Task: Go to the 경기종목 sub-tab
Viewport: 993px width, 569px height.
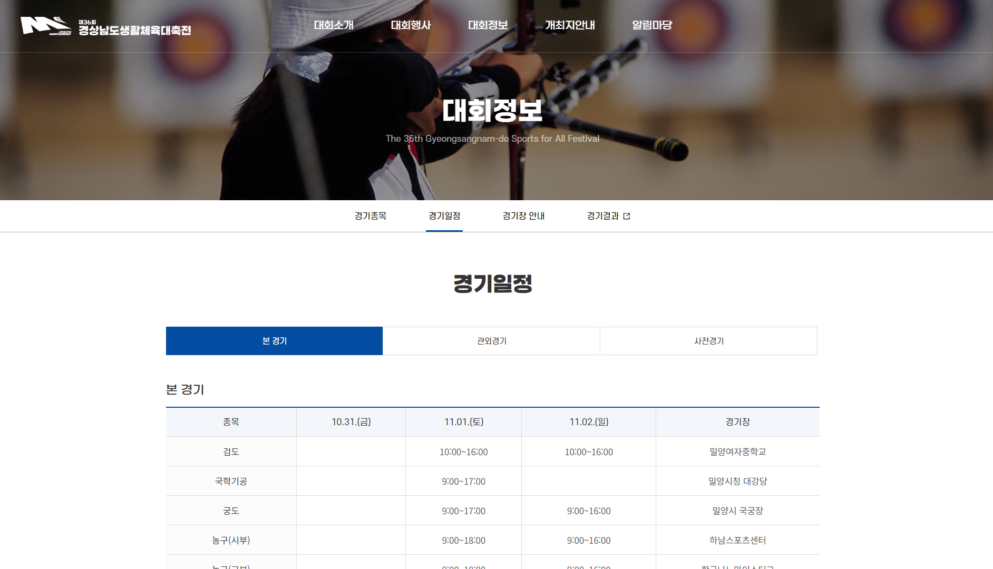Action: pyautogui.click(x=371, y=216)
